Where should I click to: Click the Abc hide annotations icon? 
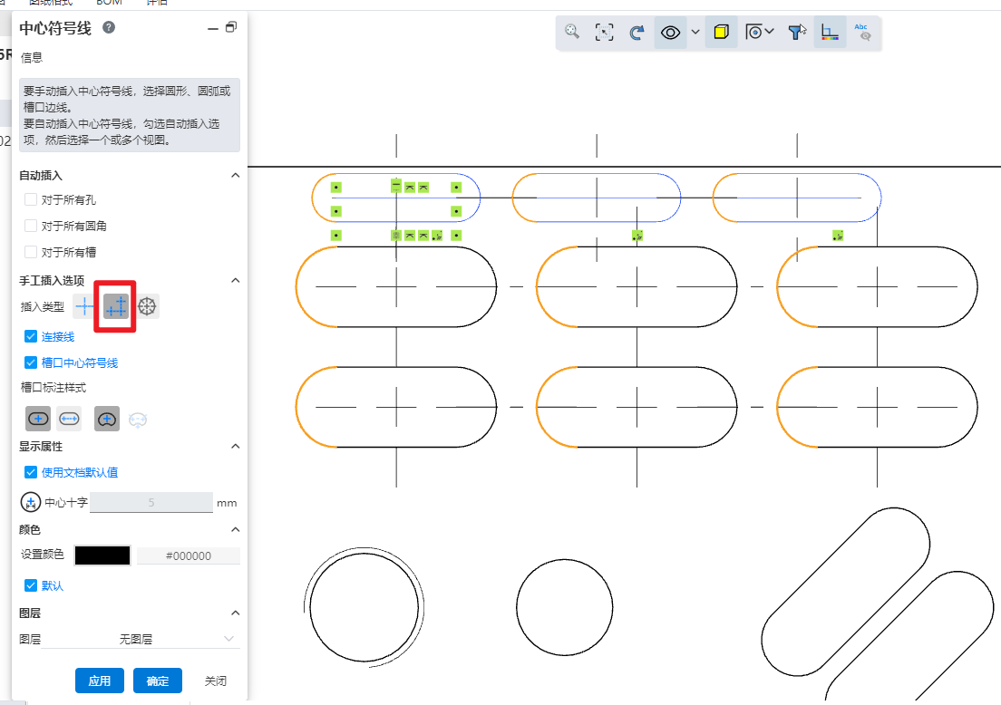click(862, 32)
